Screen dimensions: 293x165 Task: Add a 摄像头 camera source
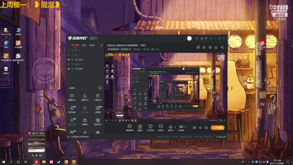[140, 128]
